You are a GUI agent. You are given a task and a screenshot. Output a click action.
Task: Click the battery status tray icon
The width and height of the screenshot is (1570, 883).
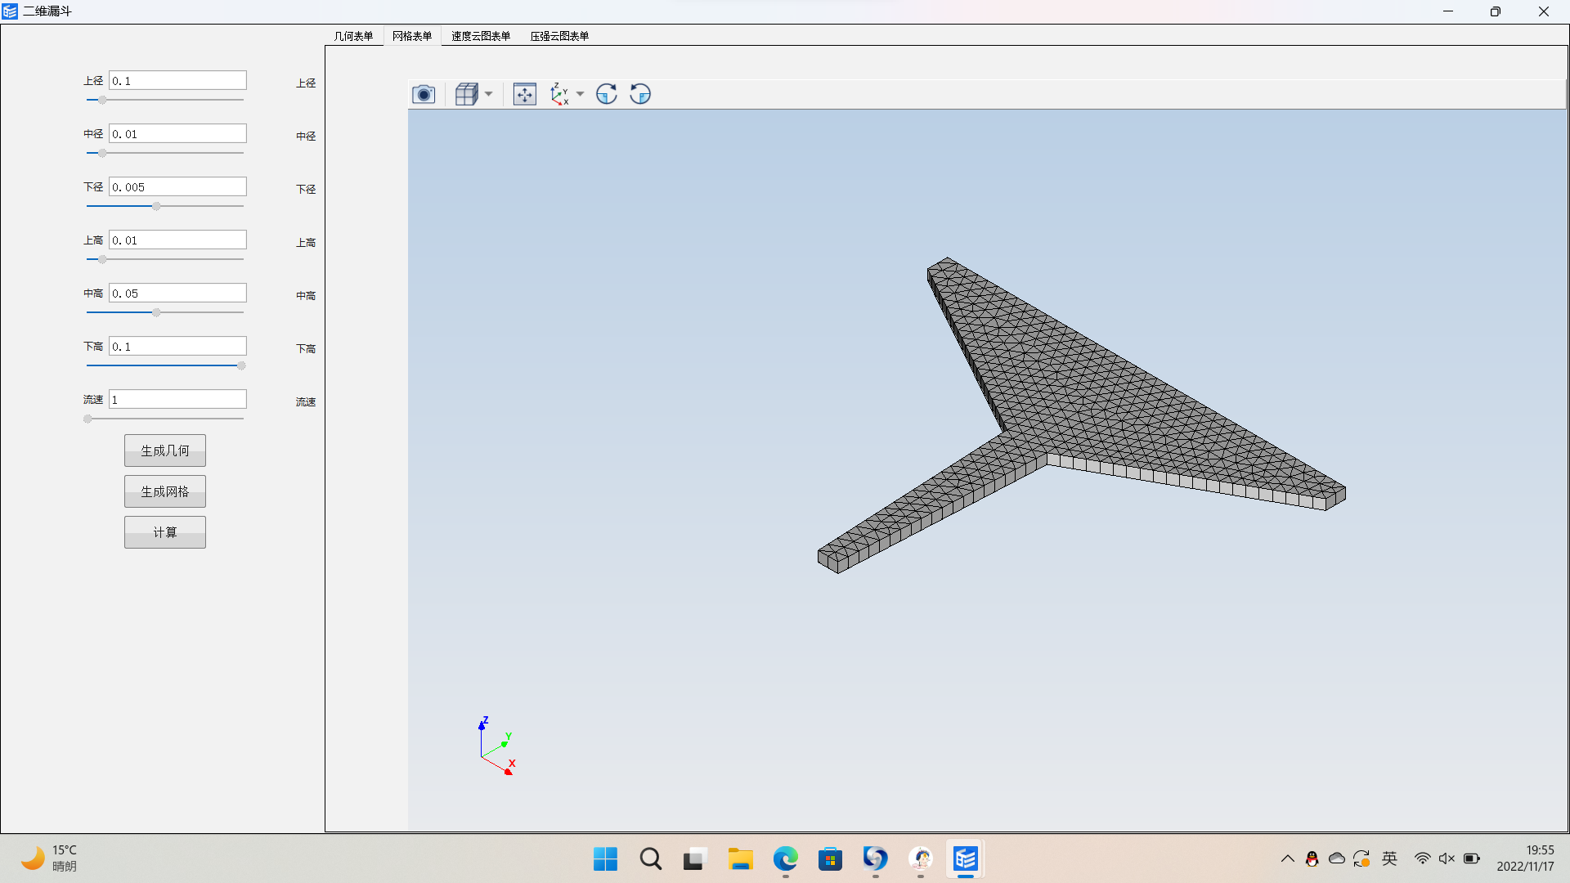pyautogui.click(x=1472, y=858)
